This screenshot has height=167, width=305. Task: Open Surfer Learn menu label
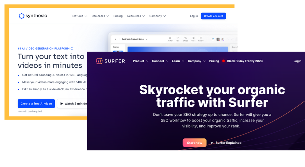click(176, 61)
